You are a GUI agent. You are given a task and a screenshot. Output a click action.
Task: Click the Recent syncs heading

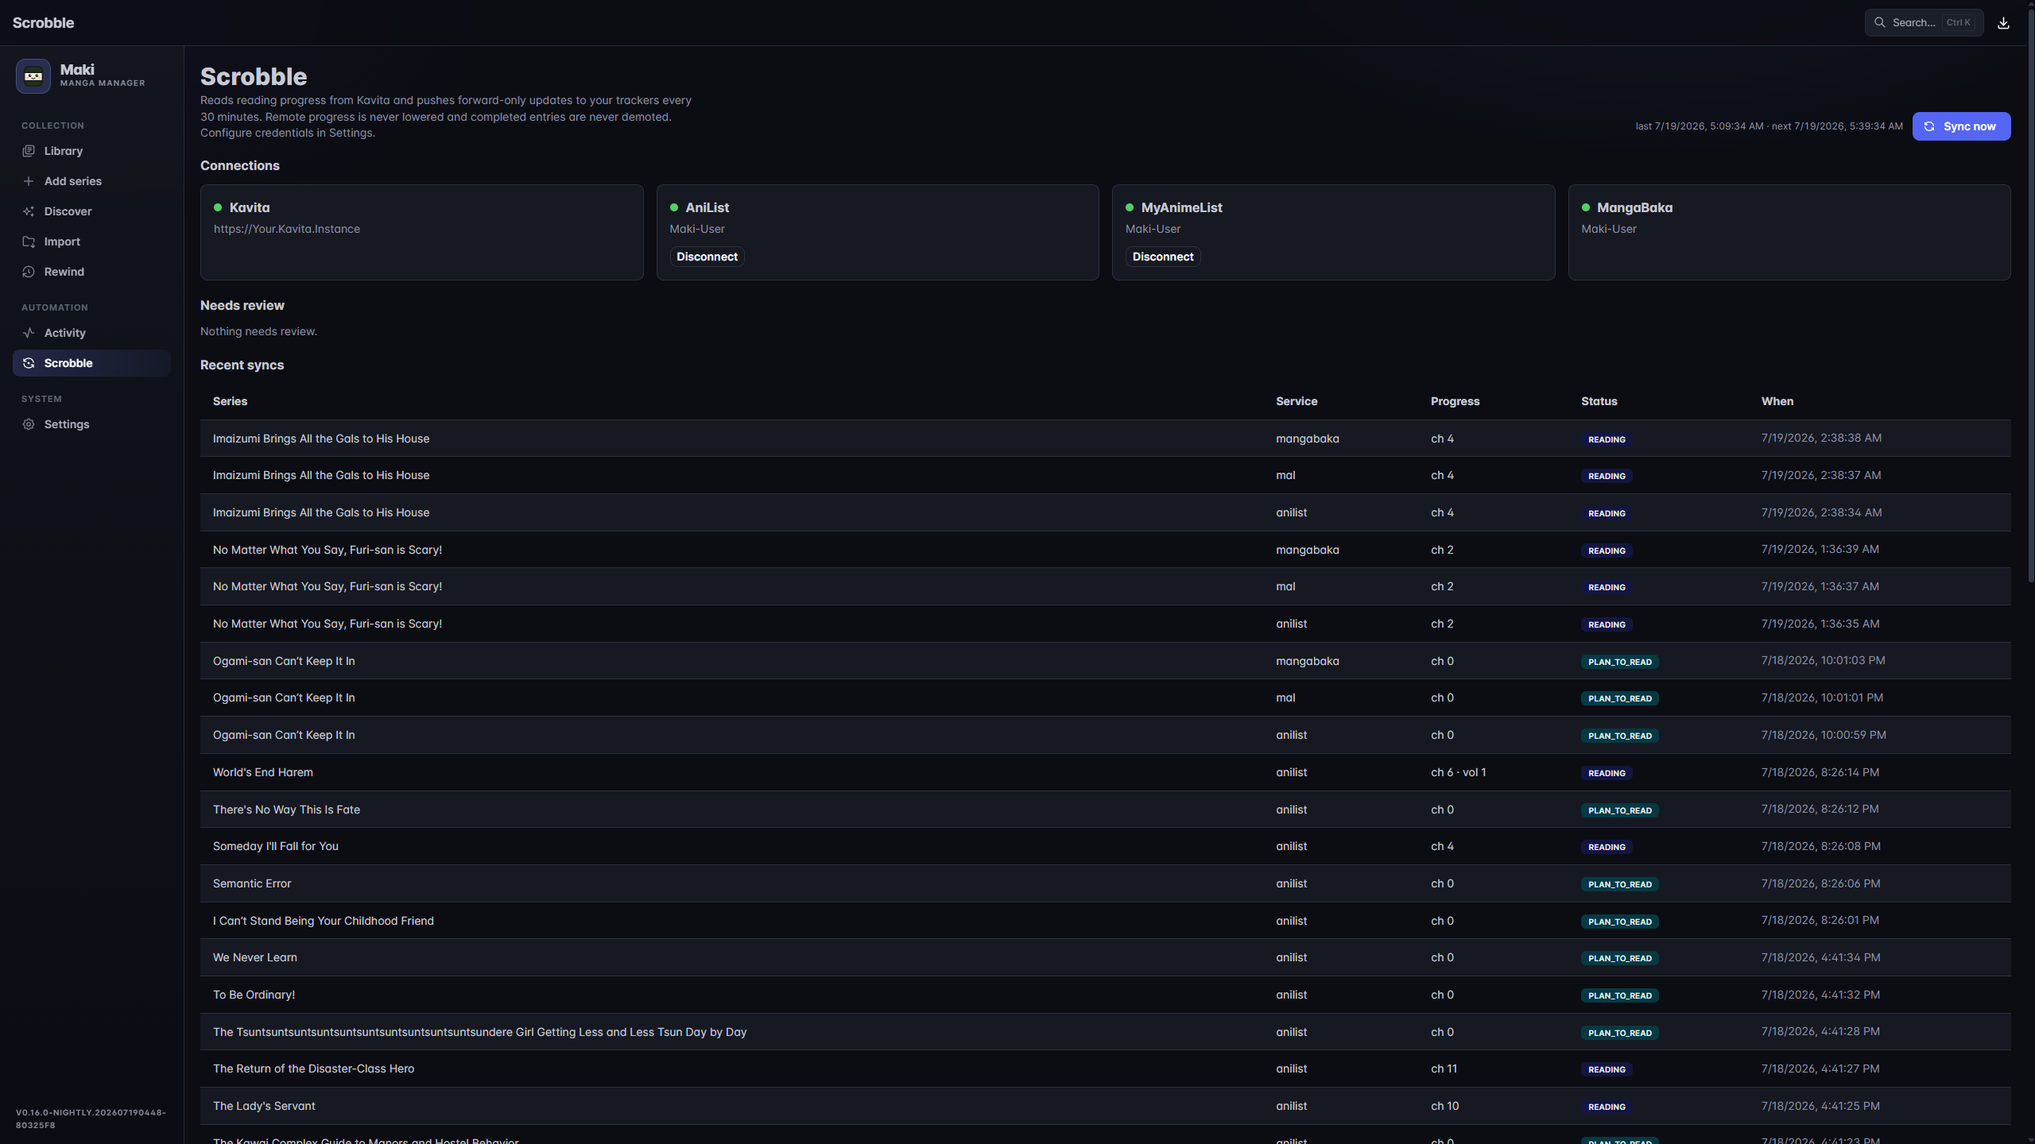click(242, 365)
